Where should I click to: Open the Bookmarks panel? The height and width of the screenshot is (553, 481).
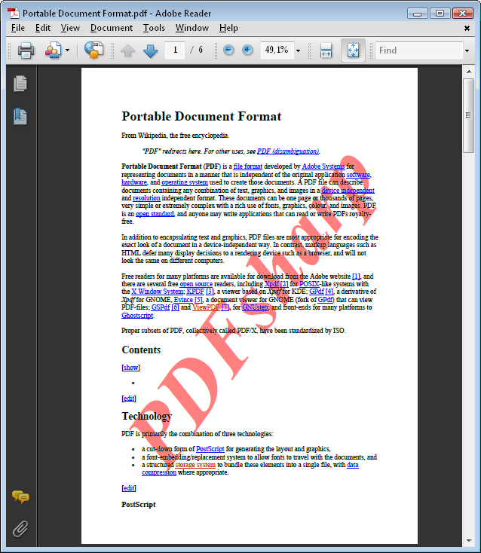coord(20,116)
